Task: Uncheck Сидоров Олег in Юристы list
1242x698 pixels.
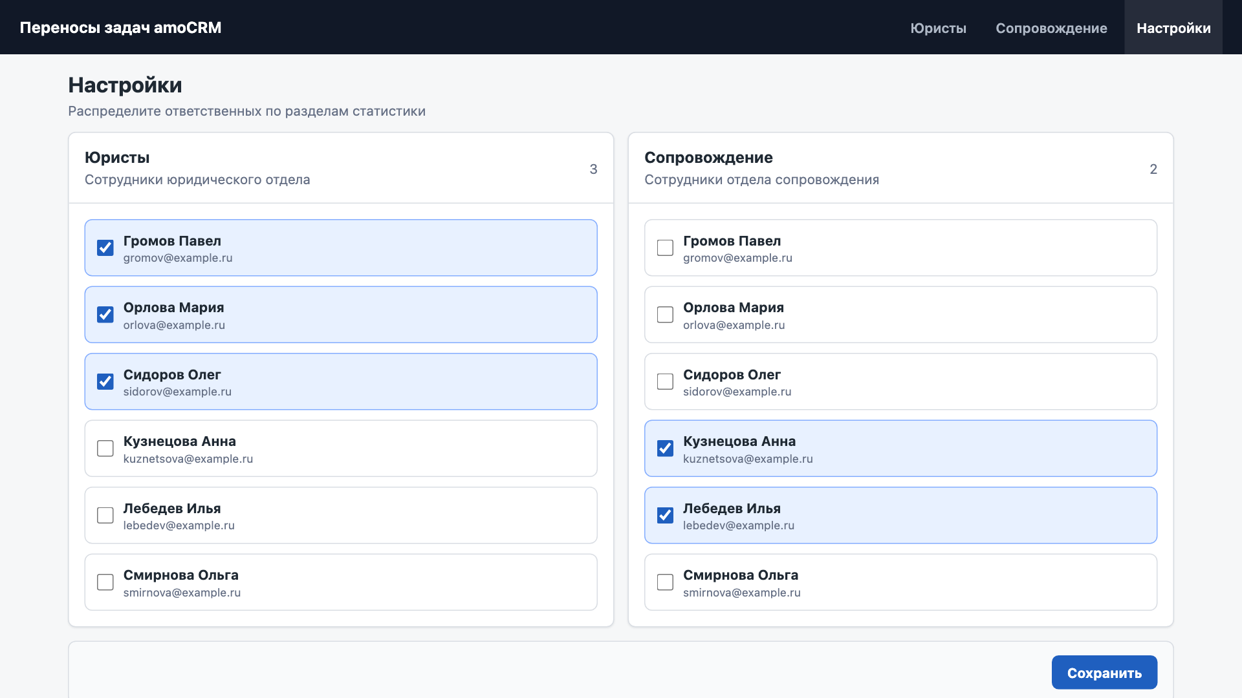Action: 105,381
